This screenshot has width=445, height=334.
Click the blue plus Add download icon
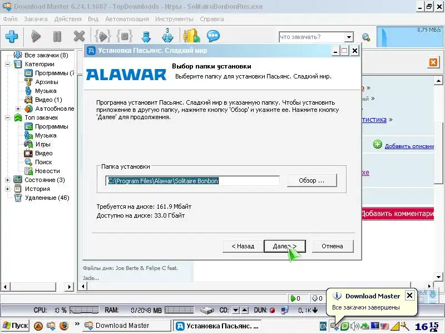pyautogui.click(x=12, y=36)
